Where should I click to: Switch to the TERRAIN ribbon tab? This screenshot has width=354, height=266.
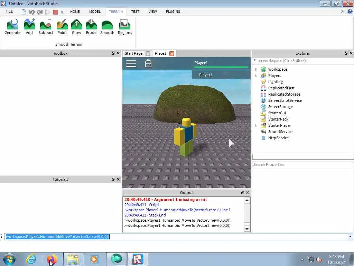(x=116, y=11)
